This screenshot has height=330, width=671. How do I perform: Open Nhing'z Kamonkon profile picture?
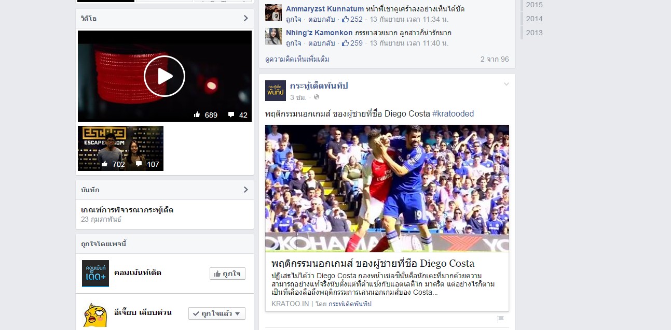pos(273,36)
